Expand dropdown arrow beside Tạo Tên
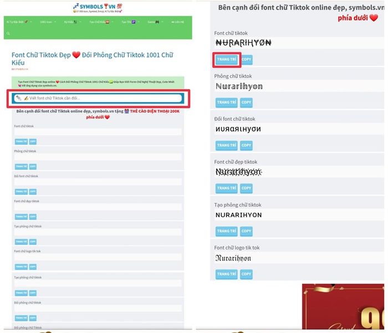388x333 pixels. (139, 22)
